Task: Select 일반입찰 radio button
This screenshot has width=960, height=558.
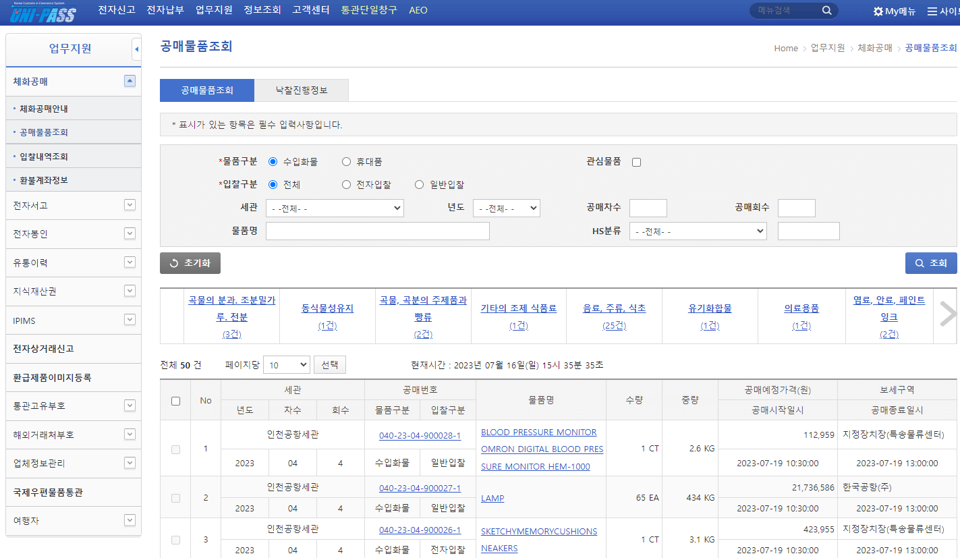Action: click(x=419, y=185)
